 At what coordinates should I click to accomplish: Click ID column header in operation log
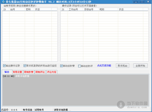64,9
